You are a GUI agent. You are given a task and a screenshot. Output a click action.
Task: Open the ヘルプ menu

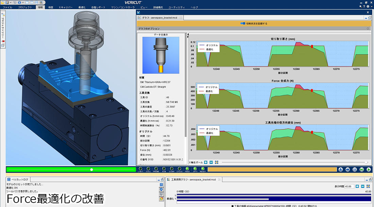click(x=194, y=7)
